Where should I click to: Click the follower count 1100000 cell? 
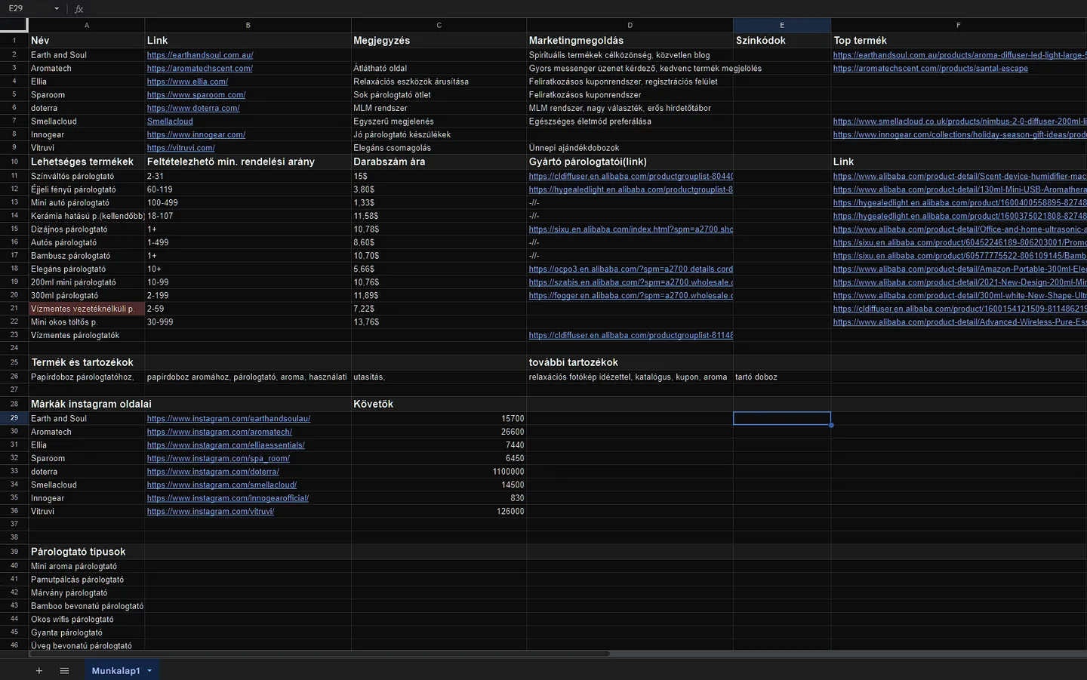[x=439, y=472]
